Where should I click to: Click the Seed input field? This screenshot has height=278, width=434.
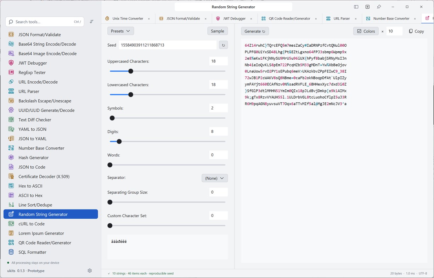pos(168,45)
